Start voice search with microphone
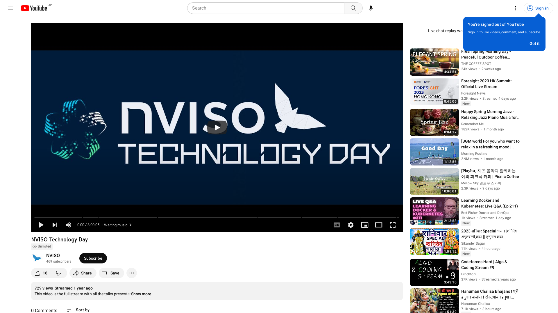 371,8
